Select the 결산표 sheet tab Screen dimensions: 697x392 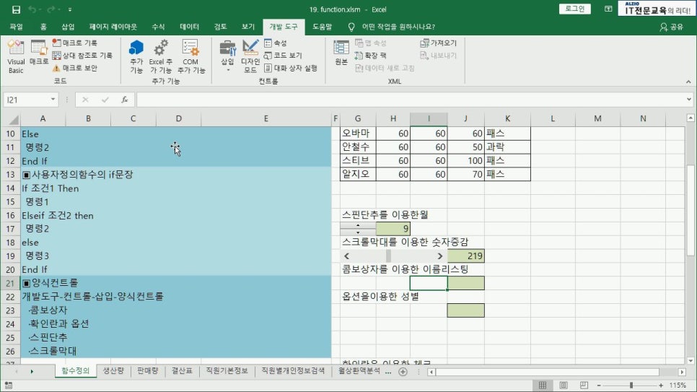coord(182,370)
